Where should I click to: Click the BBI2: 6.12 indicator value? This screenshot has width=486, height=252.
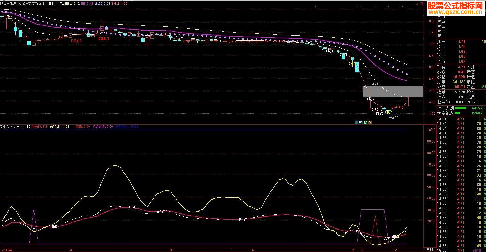point(73,4)
